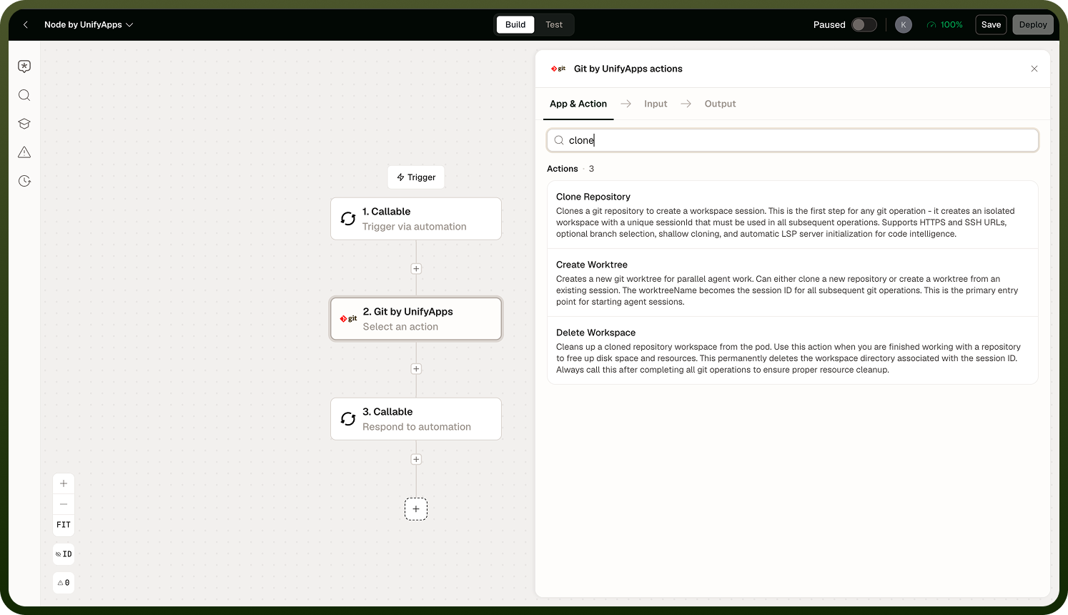Viewport: 1068px width, 615px height.
Task: Click the user avatar K icon
Action: [904, 24]
